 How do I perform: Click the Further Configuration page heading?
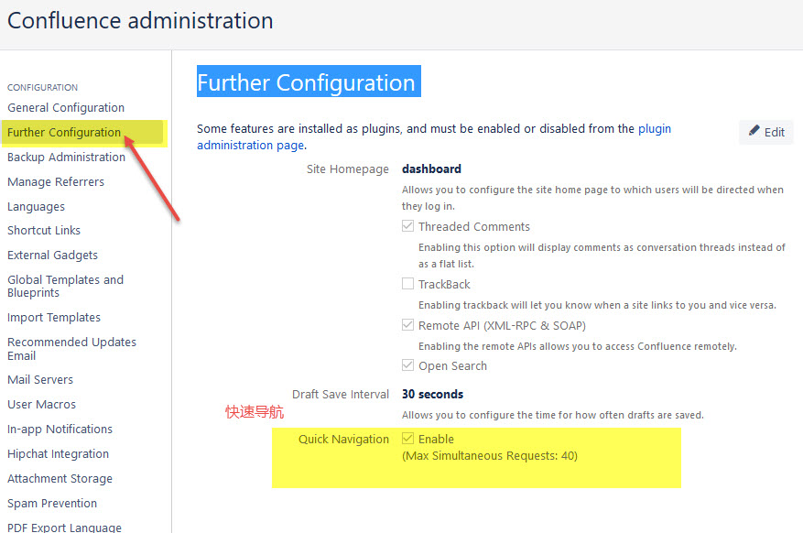[x=306, y=82]
